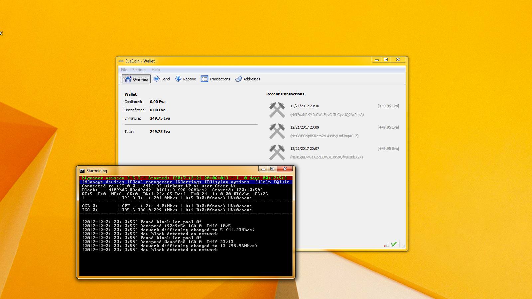Click the Immature balance 249.75 Eva

pyautogui.click(x=160, y=119)
